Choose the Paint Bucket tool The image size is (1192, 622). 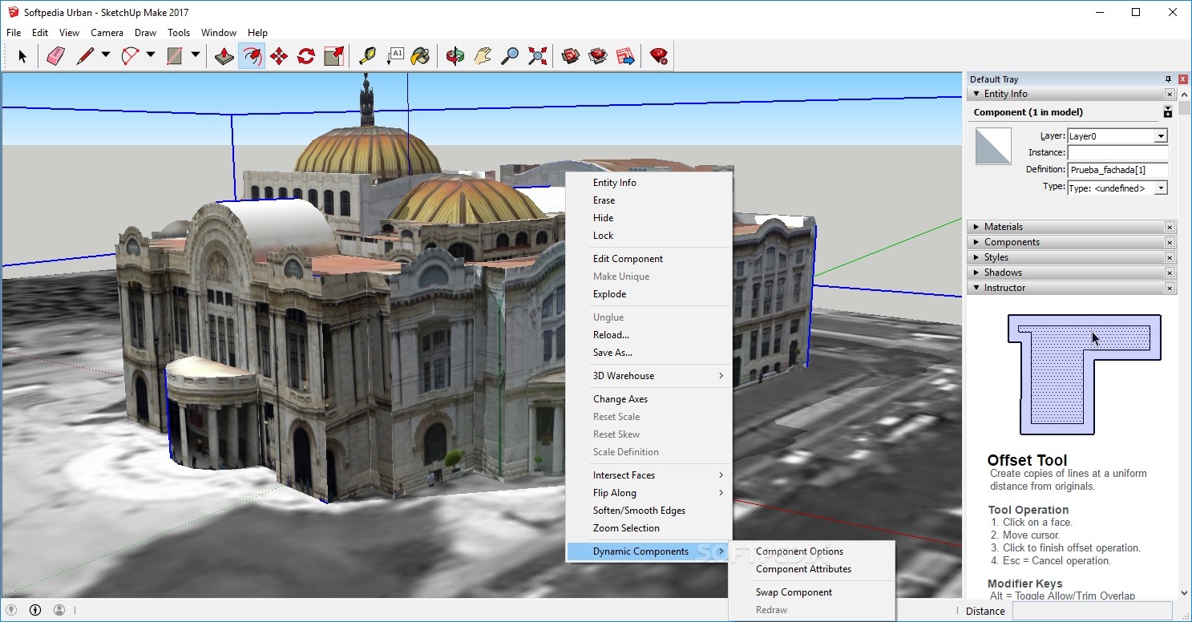(x=421, y=56)
